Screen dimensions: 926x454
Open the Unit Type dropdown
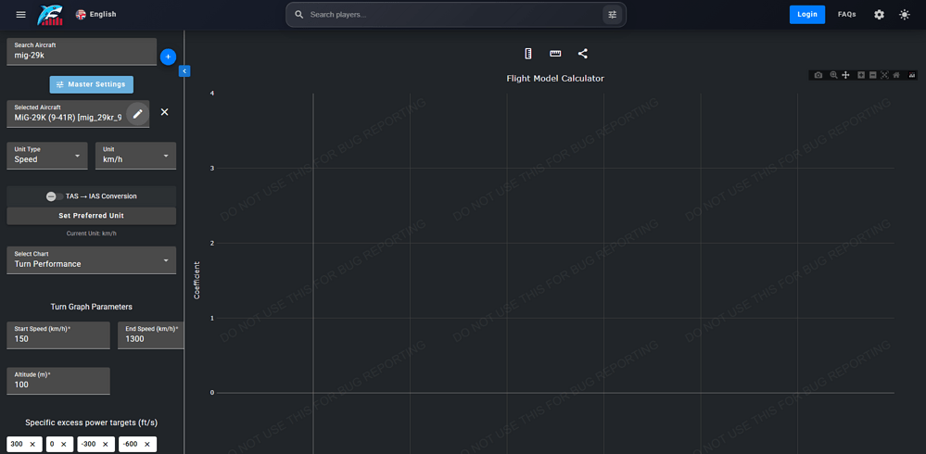pyautogui.click(x=47, y=156)
